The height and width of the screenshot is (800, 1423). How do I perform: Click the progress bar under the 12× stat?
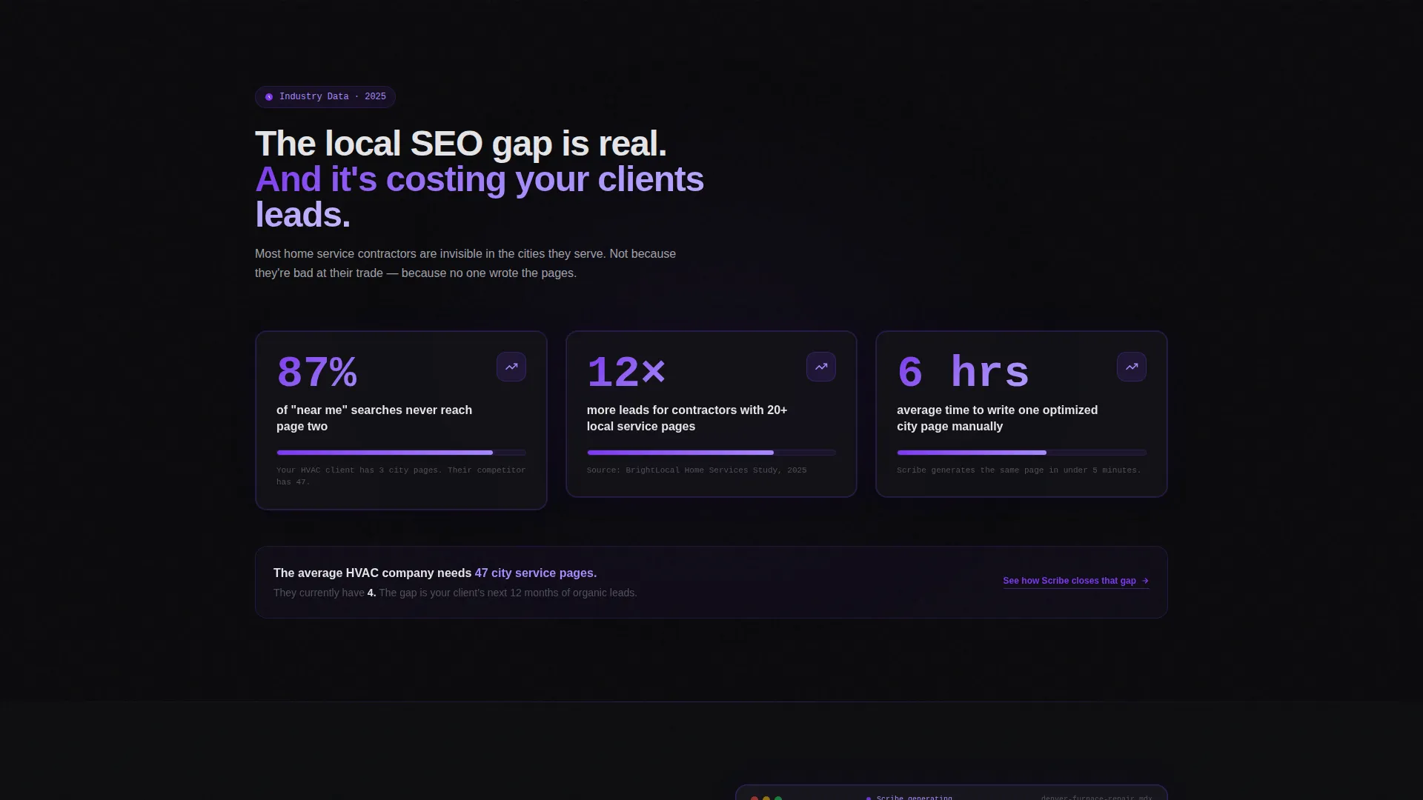pyautogui.click(x=711, y=453)
